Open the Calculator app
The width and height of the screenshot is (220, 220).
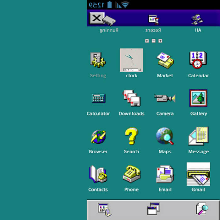coord(98,98)
